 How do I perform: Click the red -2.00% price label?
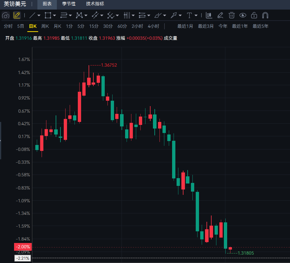(x=23, y=247)
